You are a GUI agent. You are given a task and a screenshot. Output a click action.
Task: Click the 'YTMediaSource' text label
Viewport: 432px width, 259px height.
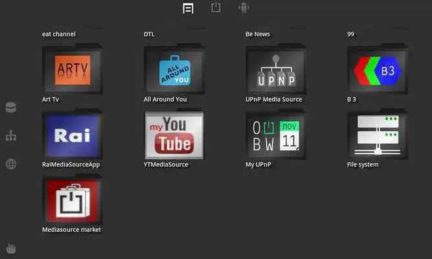[x=166, y=164]
